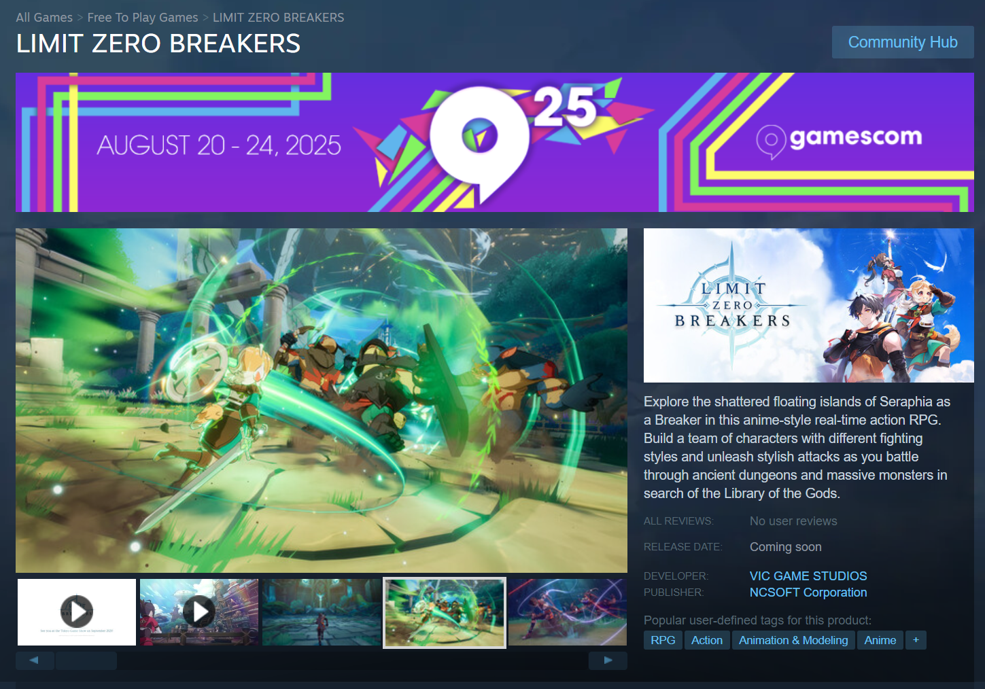
Task: Go to All Games breadcrumb
Action: point(44,18)
